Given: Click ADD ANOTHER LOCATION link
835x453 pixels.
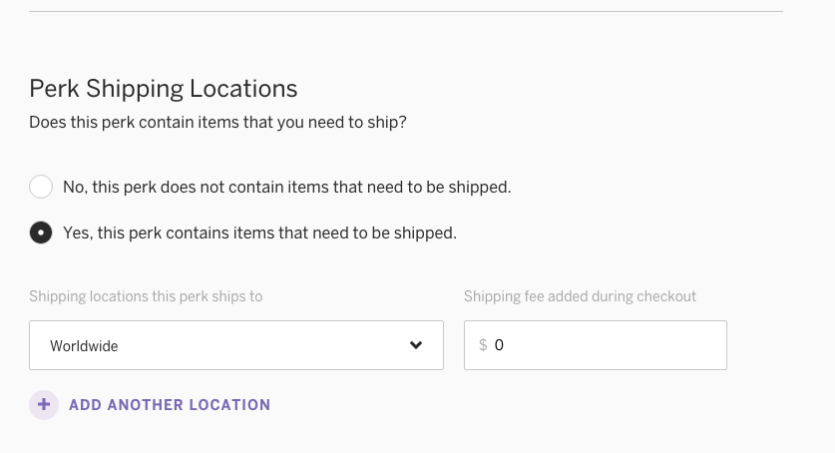Looking at the screenshot, I should point(170,405).
